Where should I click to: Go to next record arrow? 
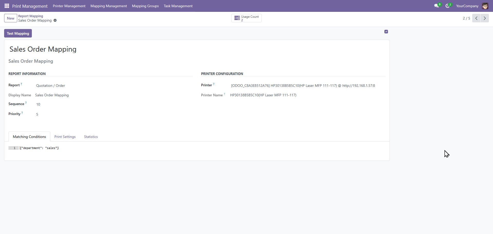tap(485, 18)
